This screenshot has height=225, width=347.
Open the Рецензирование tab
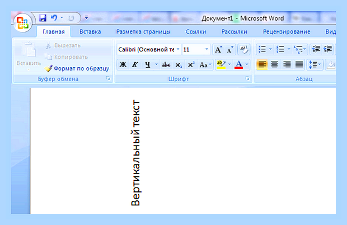pyautogui.click(x=287, y=32)
